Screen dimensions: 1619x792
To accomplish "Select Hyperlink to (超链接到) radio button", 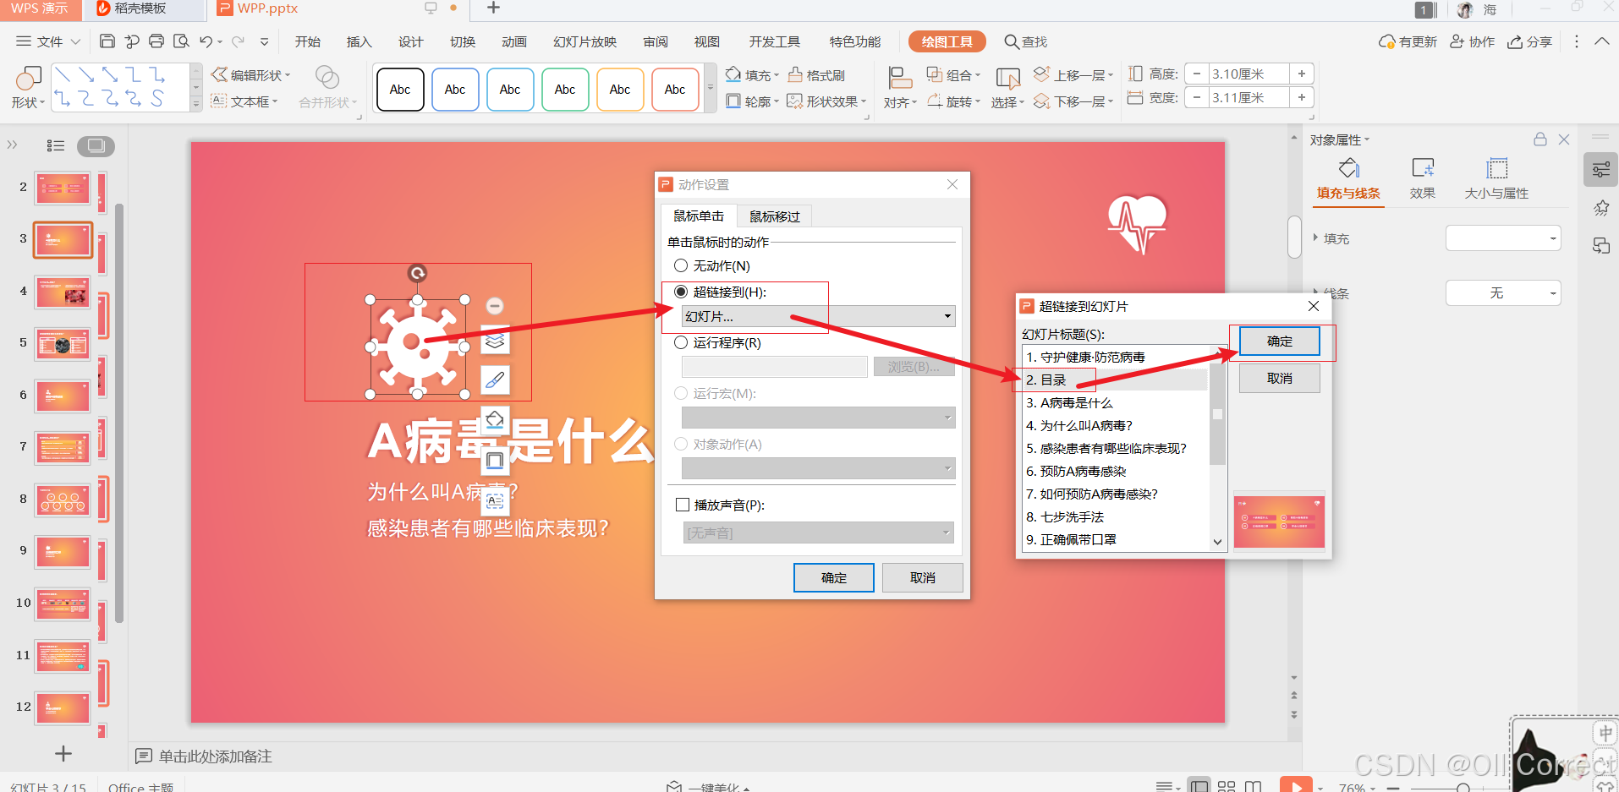I will tap(681, 292).
